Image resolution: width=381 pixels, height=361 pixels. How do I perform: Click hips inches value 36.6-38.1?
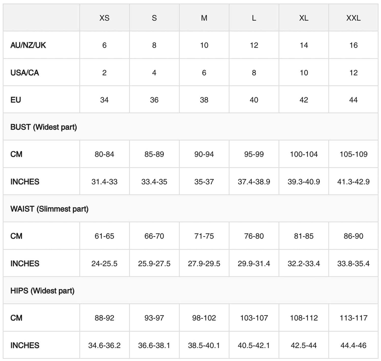[x=154, y=345]
